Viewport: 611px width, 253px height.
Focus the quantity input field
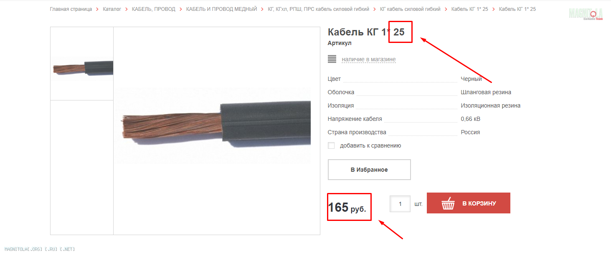pos(400,204)
